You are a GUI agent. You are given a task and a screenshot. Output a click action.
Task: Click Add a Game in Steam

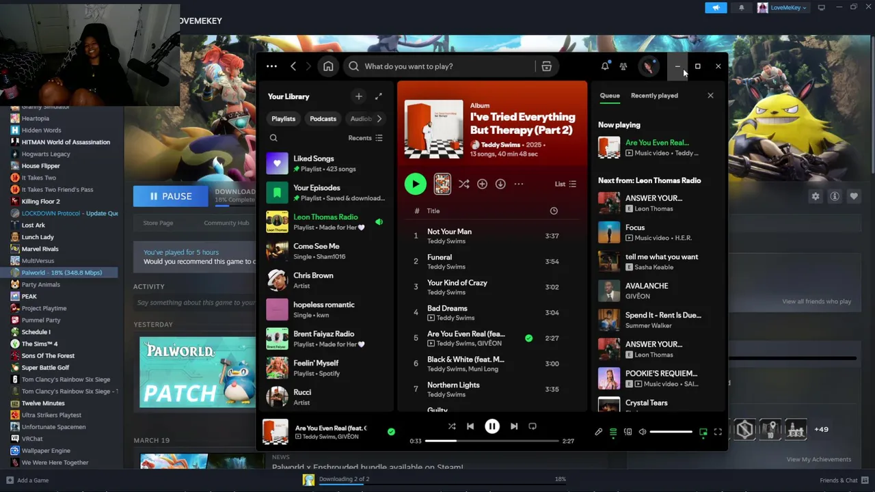point(27,480)
